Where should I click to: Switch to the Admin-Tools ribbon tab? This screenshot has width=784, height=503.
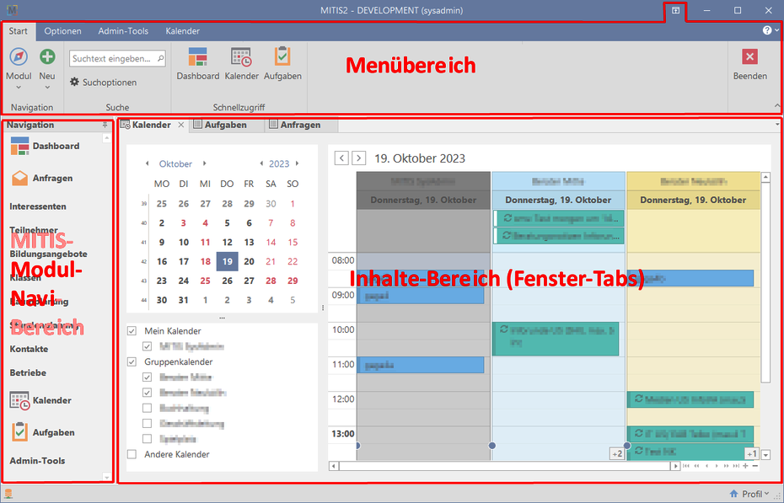click(x=123, y=31)
